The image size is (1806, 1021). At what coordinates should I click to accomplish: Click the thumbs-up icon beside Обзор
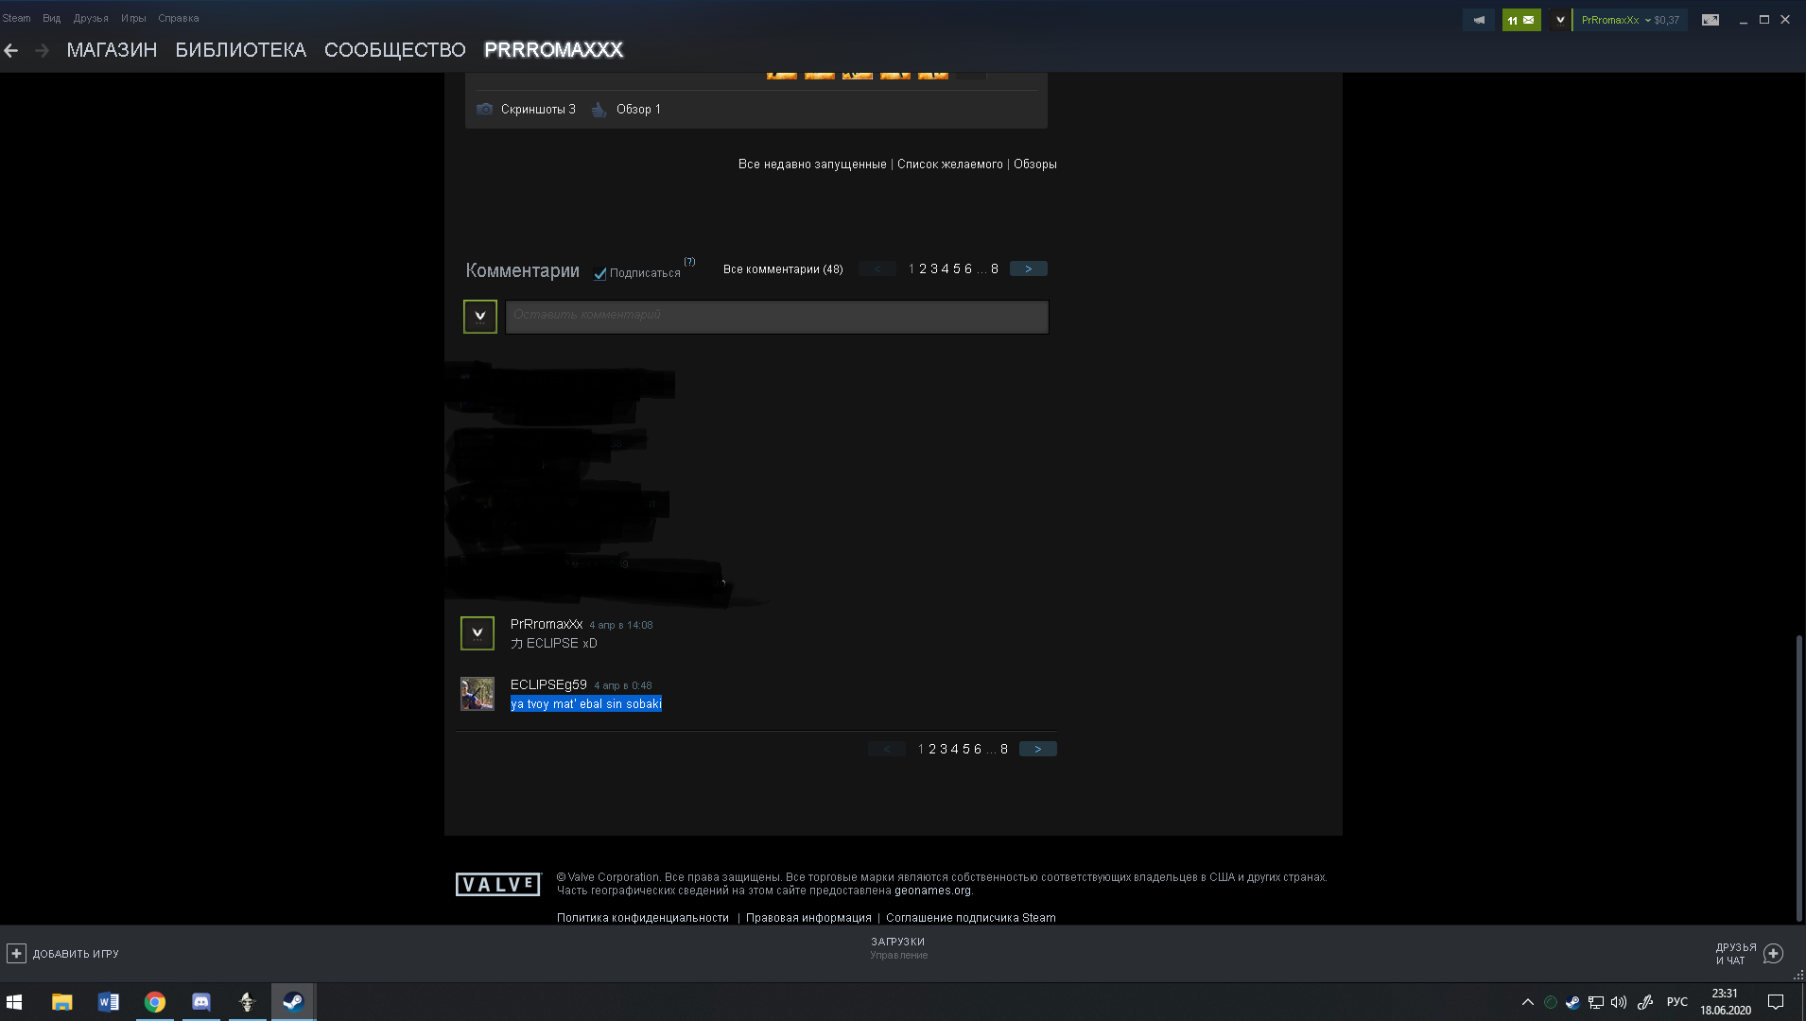(599, 110)
